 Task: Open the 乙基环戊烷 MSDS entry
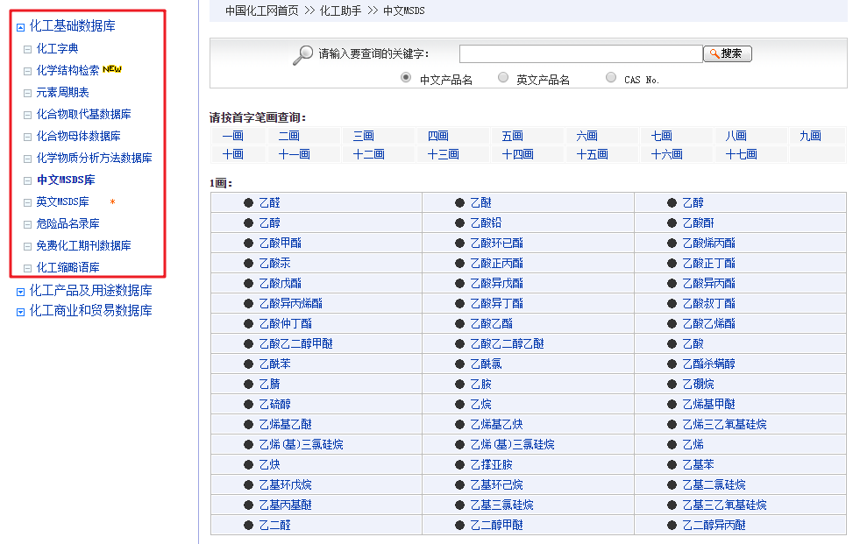click(285, 484)
